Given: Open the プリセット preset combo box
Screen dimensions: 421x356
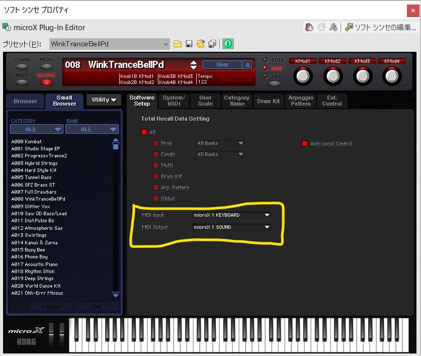Looking at the screenshot, I should click(x=109, y=44).
